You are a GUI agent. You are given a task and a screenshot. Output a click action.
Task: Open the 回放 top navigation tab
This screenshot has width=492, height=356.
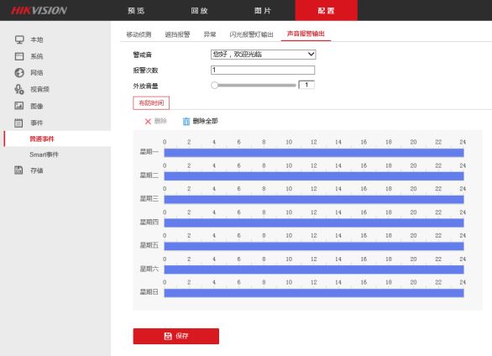click(x=200, y=11)
